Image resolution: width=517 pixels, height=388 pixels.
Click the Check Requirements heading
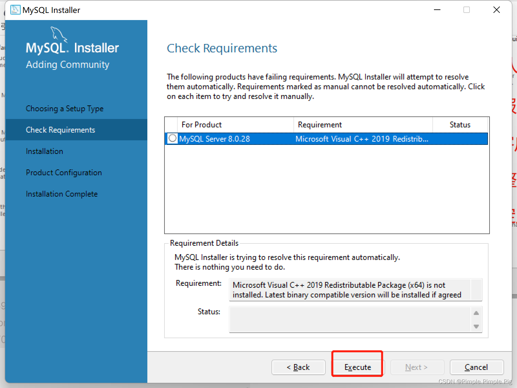pos(222,48)
